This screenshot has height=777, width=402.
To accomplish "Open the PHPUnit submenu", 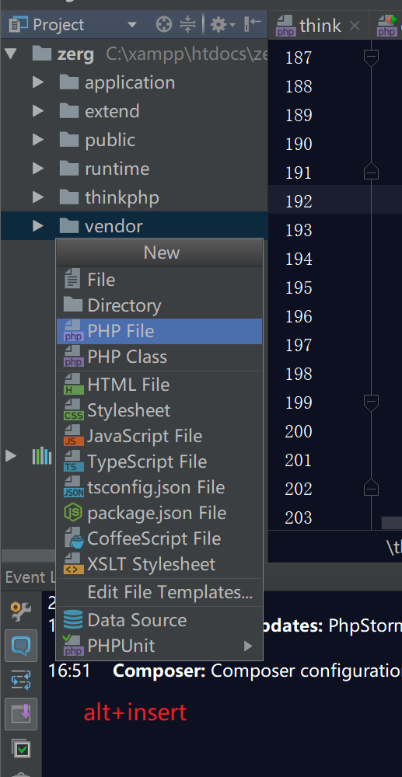I will tap(159, 646).
